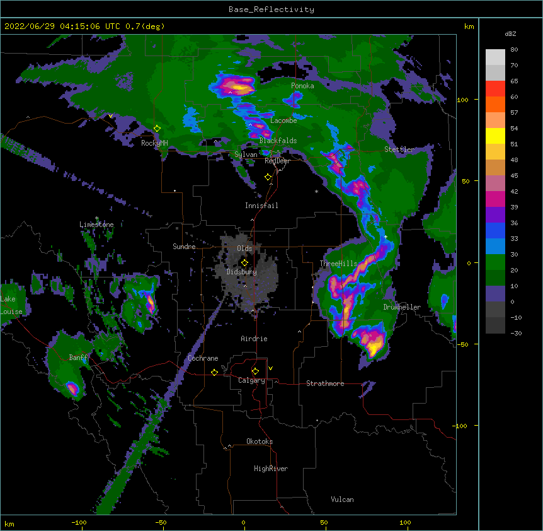Click the 50 tick on bottom axis
Image resolution: width=543 pixels, height=531 pixels.
point(324,523)
